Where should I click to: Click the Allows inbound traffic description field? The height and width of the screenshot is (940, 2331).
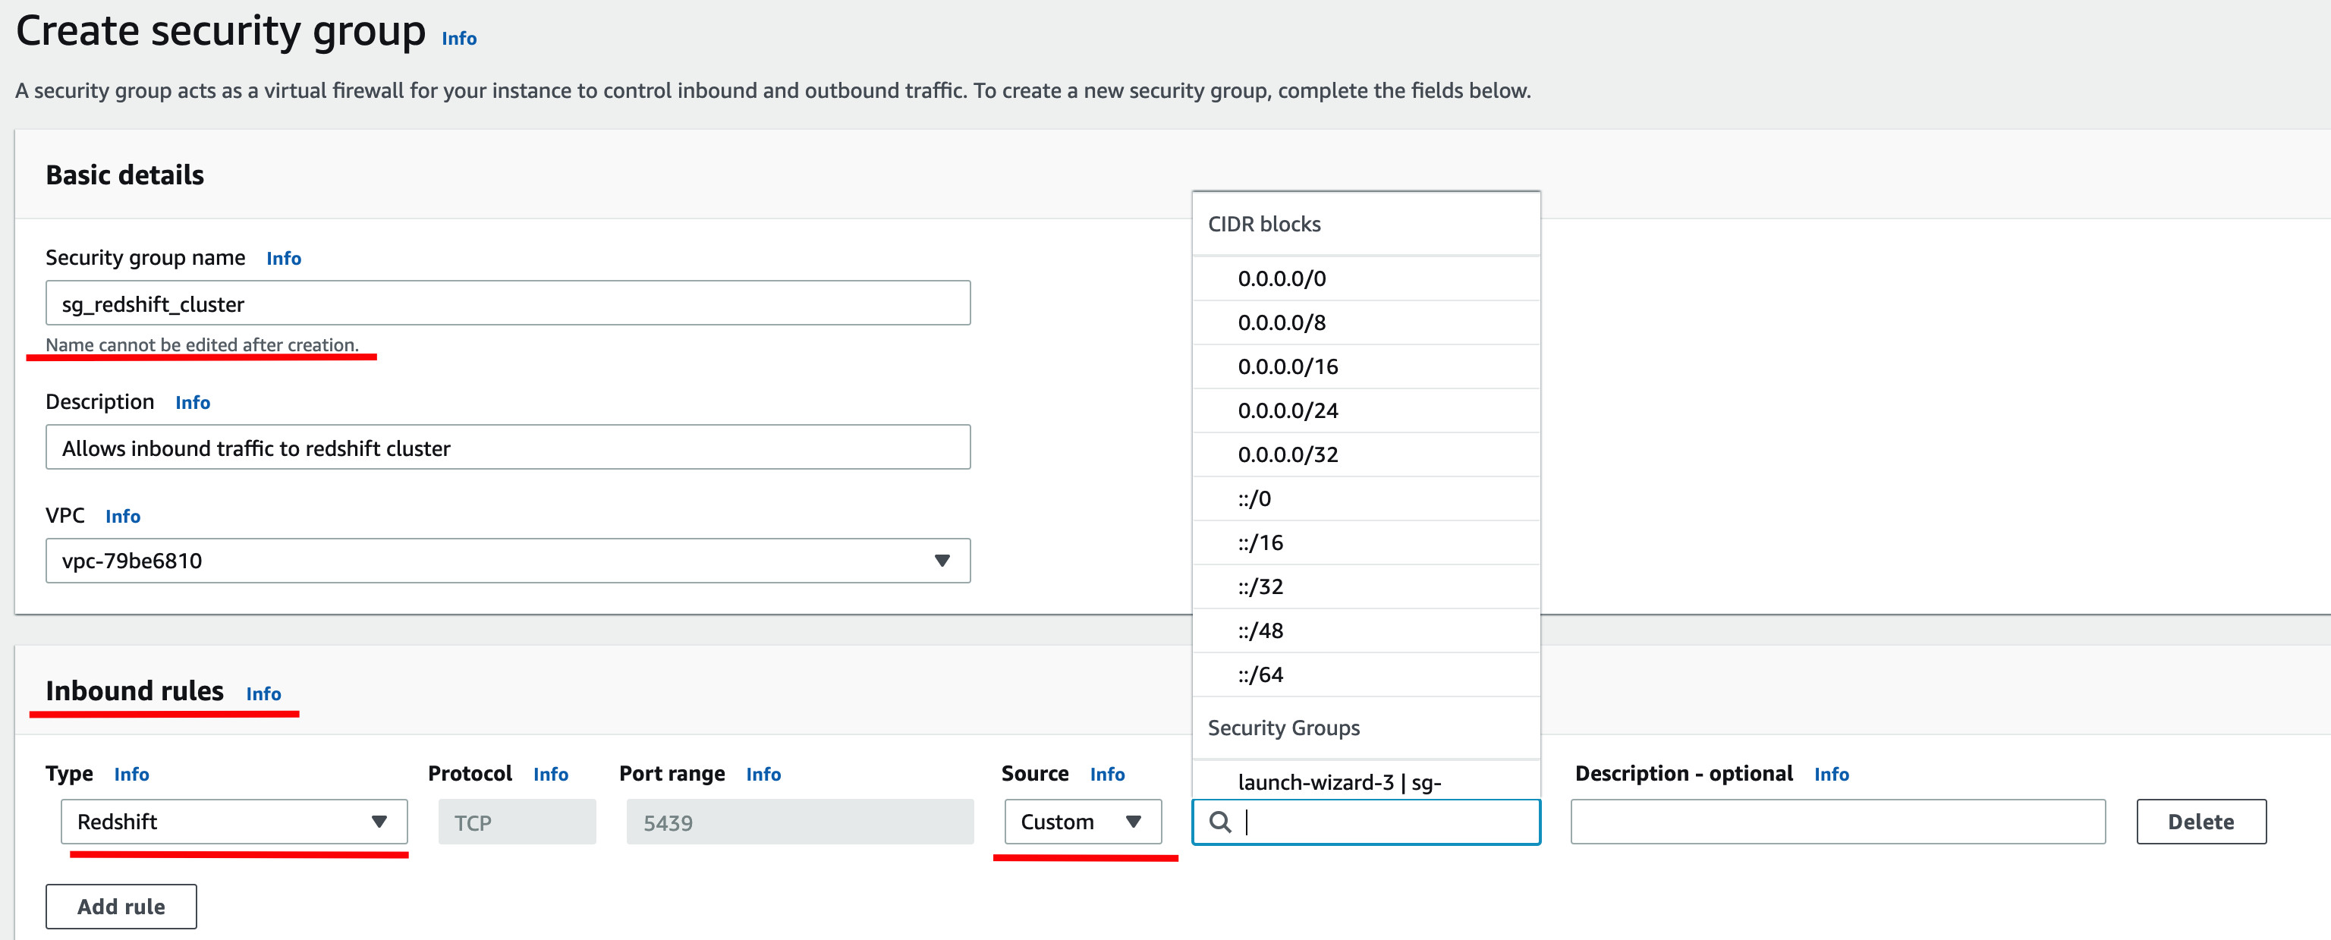tap(508, 447)
